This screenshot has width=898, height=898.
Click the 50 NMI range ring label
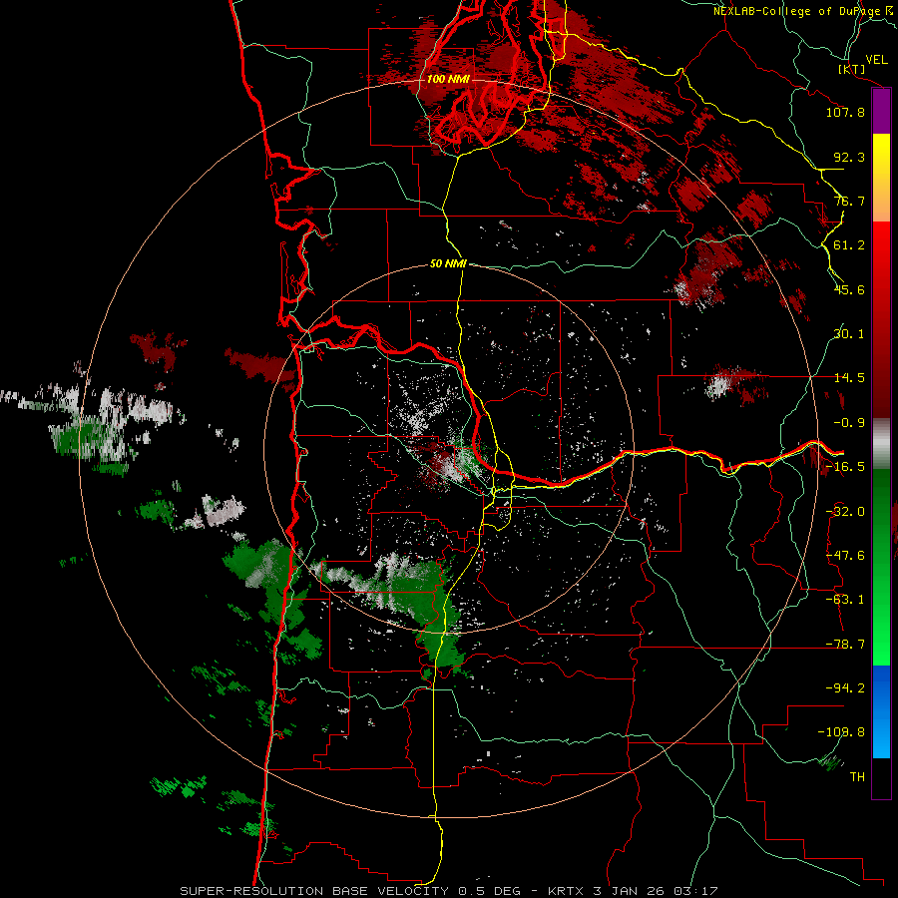click(448, 264)
